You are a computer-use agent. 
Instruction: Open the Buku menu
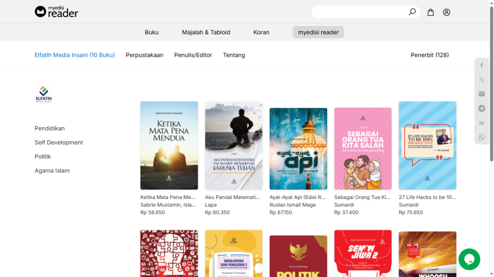click(x=151, y=32)
